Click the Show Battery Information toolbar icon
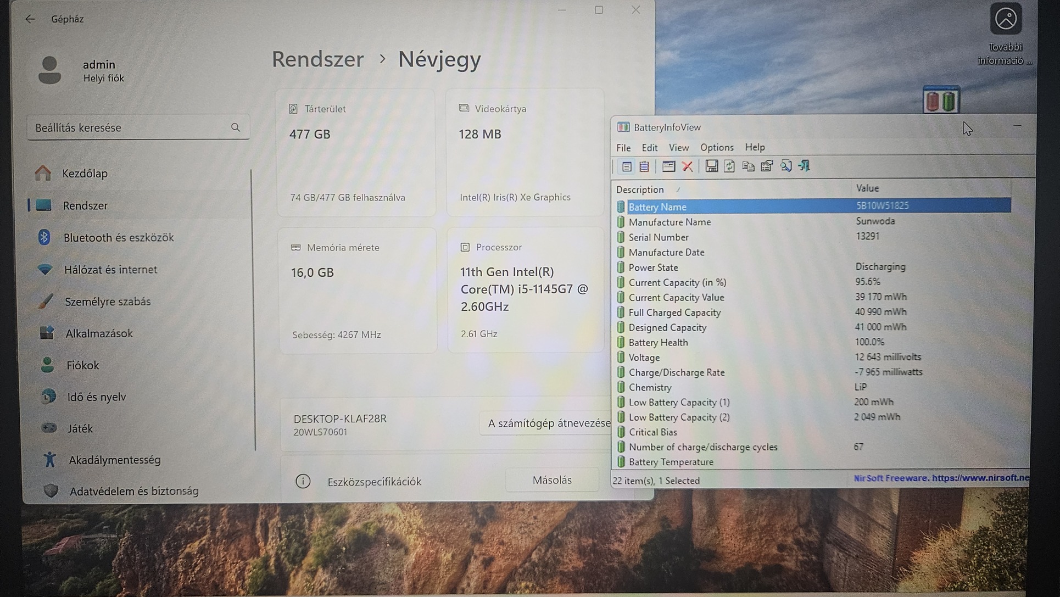The image size is (1060, 597). point(627,166)
